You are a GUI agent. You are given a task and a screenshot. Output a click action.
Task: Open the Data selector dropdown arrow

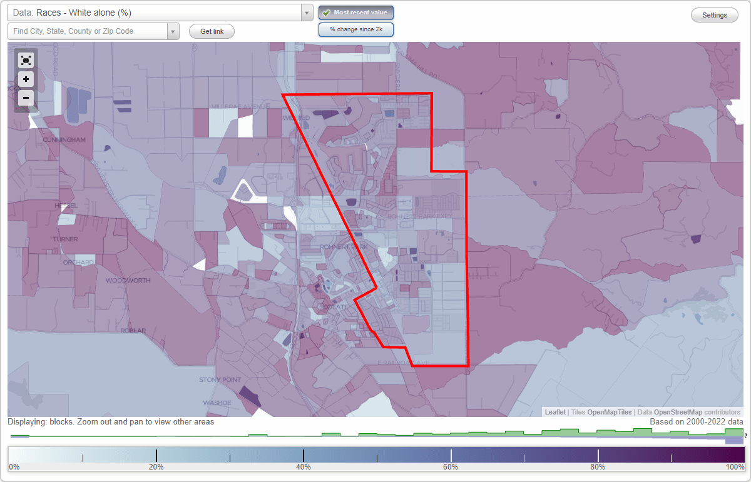(x=307, y=13)
